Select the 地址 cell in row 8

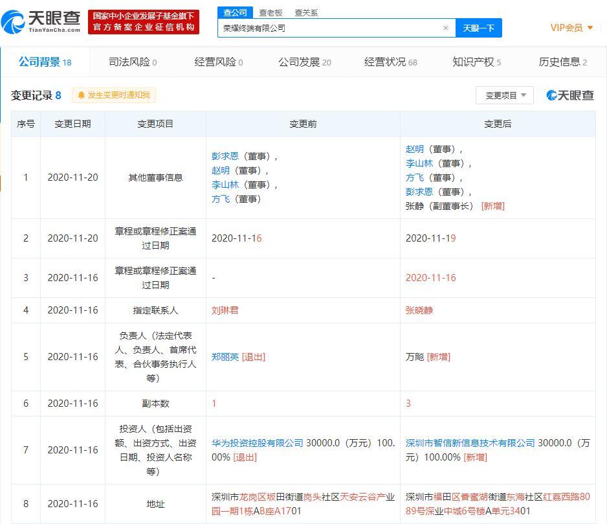(x=155, y=504)
